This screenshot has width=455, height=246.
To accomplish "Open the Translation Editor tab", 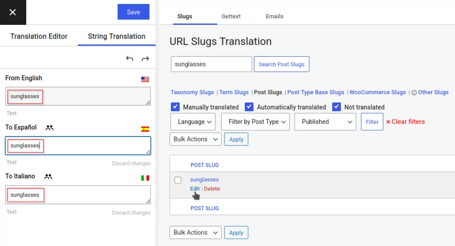I will point(39,36).
